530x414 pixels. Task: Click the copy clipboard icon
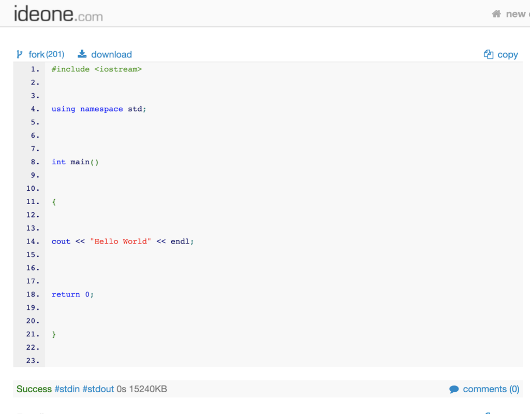[x=488, y=54]
